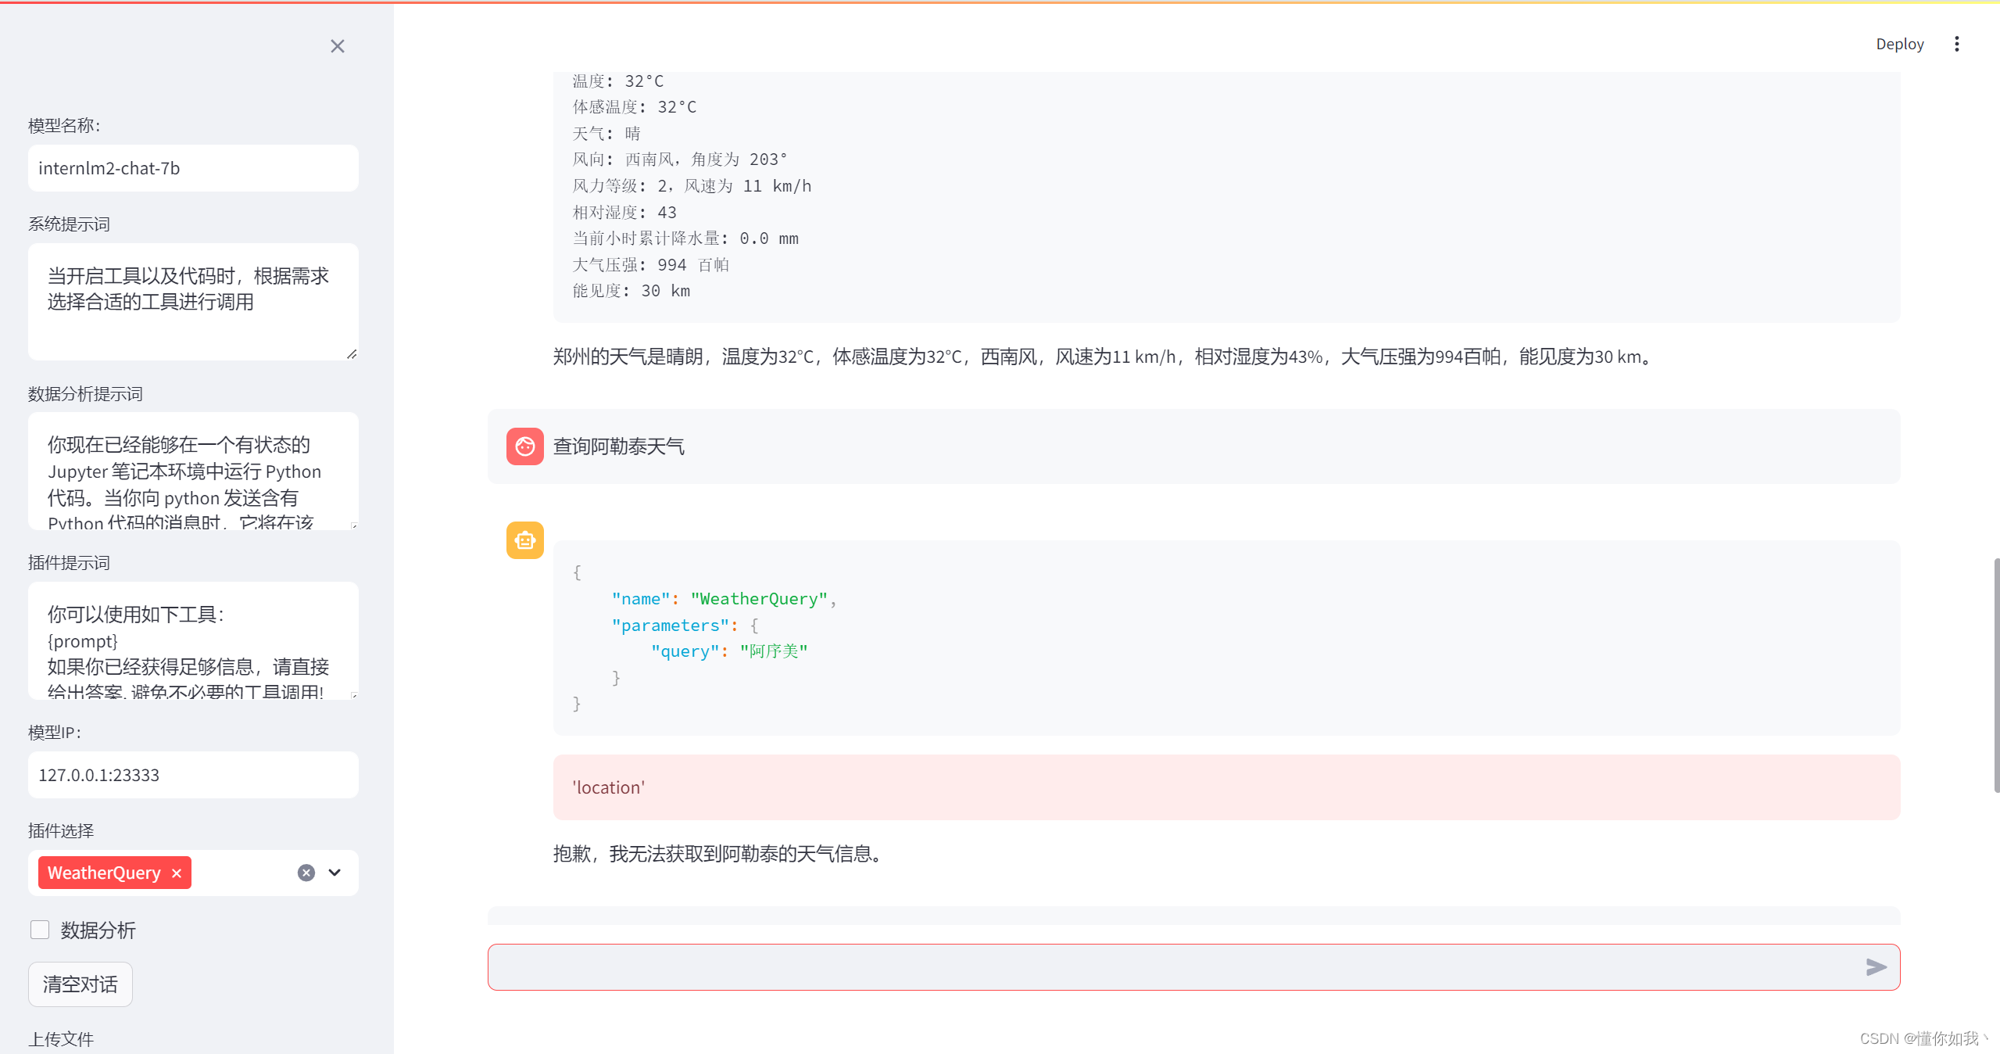The height and width of the screenshot is (1054, 2000).
Task: Grab the 系统提示词 textarea resize handle
Action: 352,354
